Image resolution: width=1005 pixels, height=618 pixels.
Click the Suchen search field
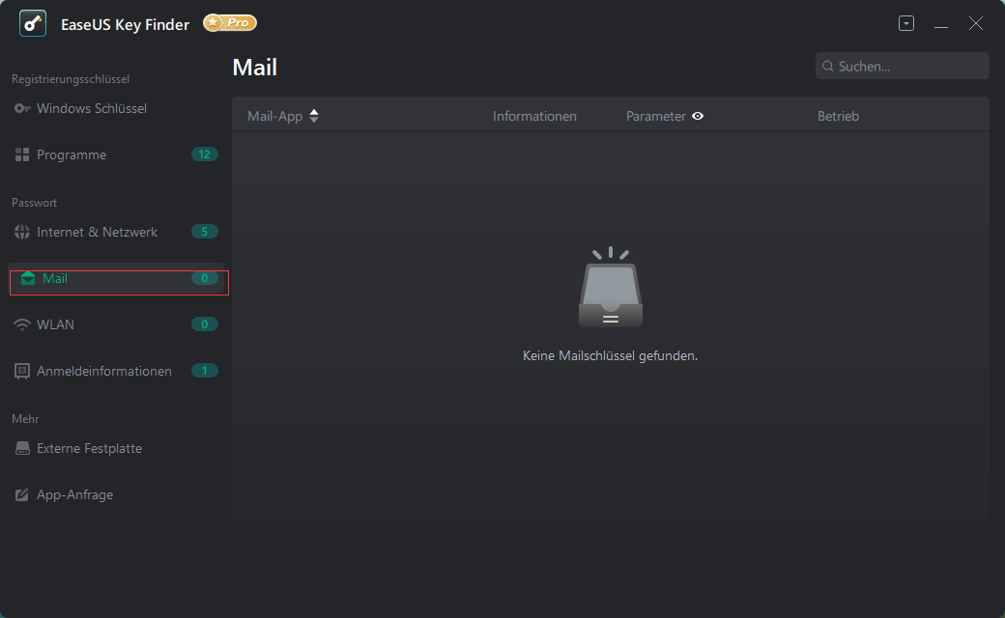(902, 66)
